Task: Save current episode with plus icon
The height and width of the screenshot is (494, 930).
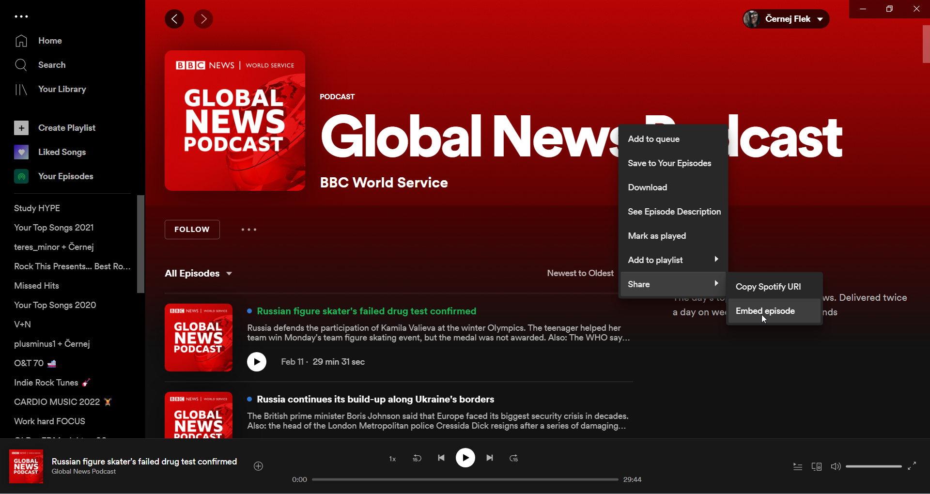Action: [258, 466]
